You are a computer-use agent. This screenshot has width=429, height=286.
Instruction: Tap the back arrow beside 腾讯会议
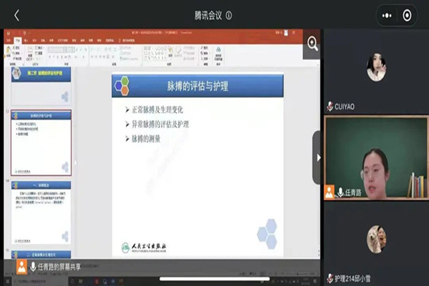tap(16, 15)
